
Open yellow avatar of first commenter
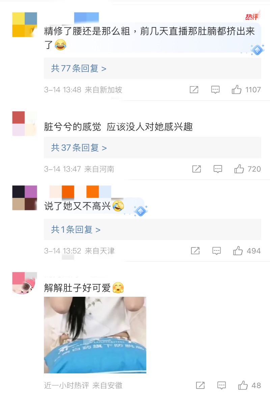point(25,25)
